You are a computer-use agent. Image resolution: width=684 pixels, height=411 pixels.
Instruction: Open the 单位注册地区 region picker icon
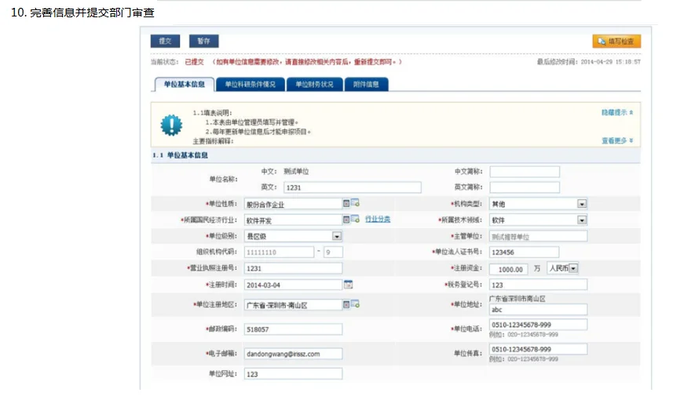click(355, 304)
